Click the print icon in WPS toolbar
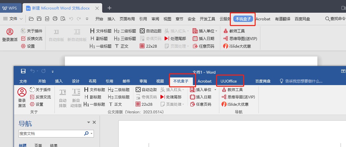346x147 pixels. (x=55, y=19)
